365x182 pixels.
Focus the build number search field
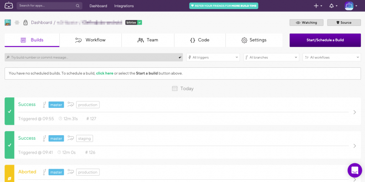91,57
